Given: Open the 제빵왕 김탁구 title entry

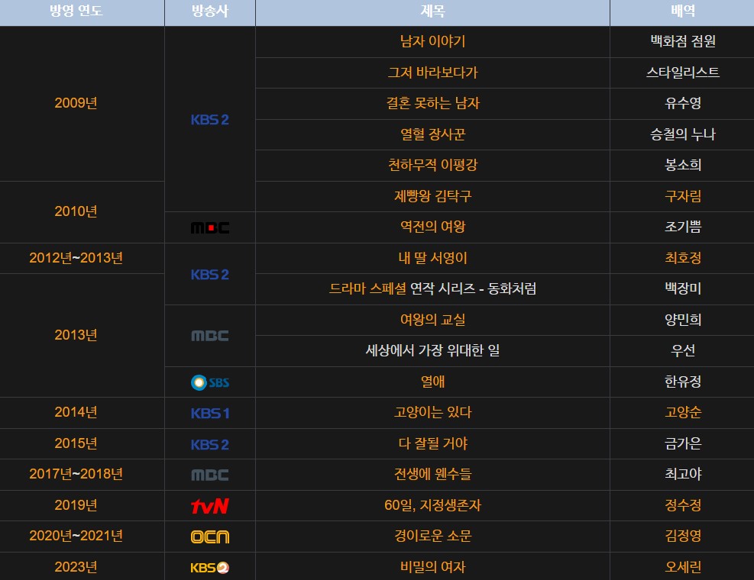Looking at the screenshot, I should pos(432,197).
